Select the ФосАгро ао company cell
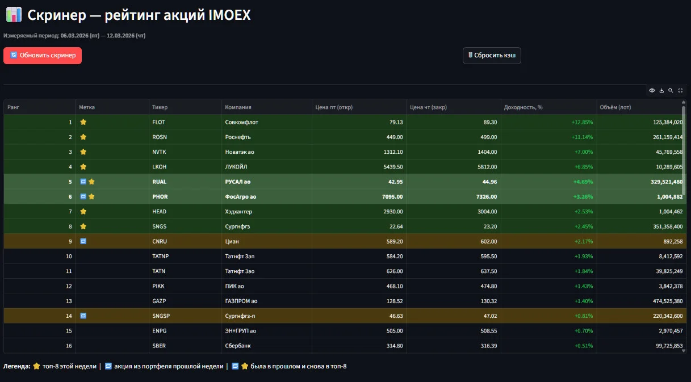Screen dimensions: 691x382 (266, 196)
